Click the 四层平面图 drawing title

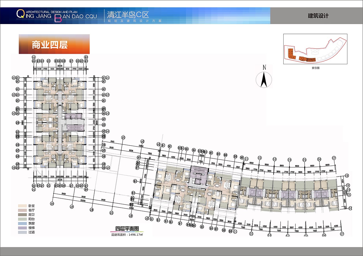127,229
